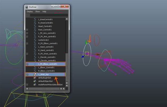Expand the L_Wrist_Grp node
This screenshot has height=107, width=167.
coord(27,74)
